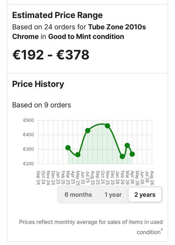Click the Estimated Price Range heading

click(57, 15)
